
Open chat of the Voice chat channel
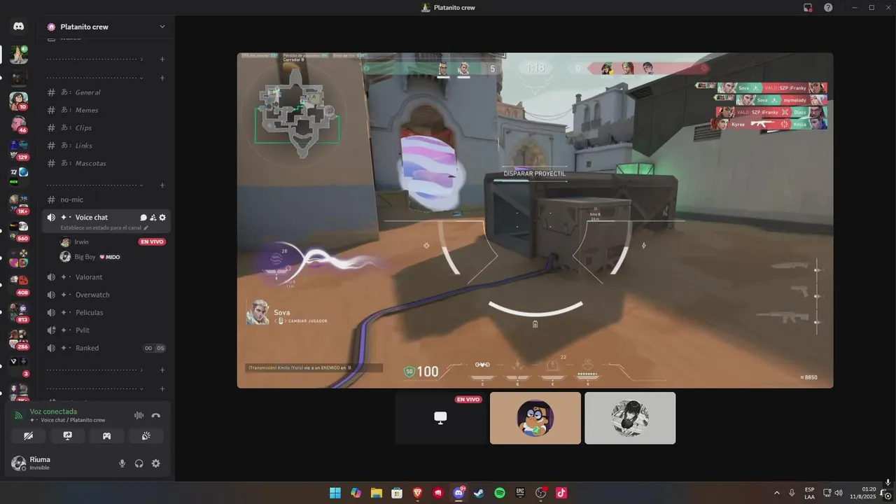(x=143, y=218)
